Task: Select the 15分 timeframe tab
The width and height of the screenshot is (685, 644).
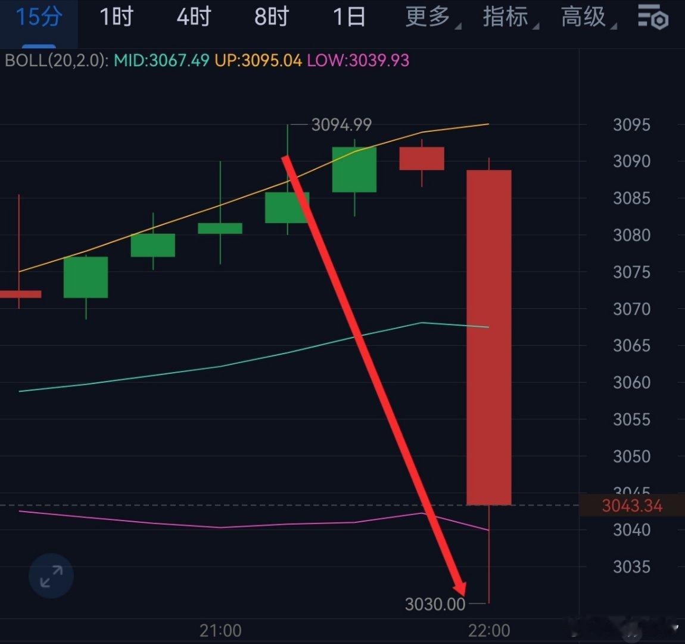Action: tap(39, 17)
